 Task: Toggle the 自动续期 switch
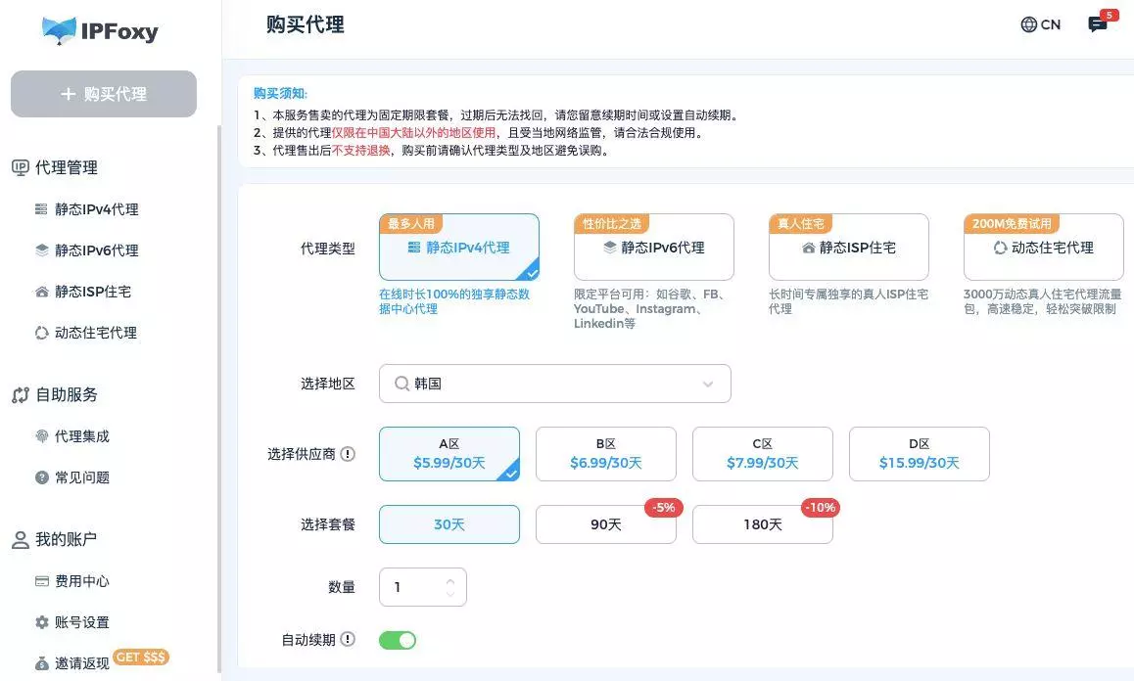pos(398,640)
